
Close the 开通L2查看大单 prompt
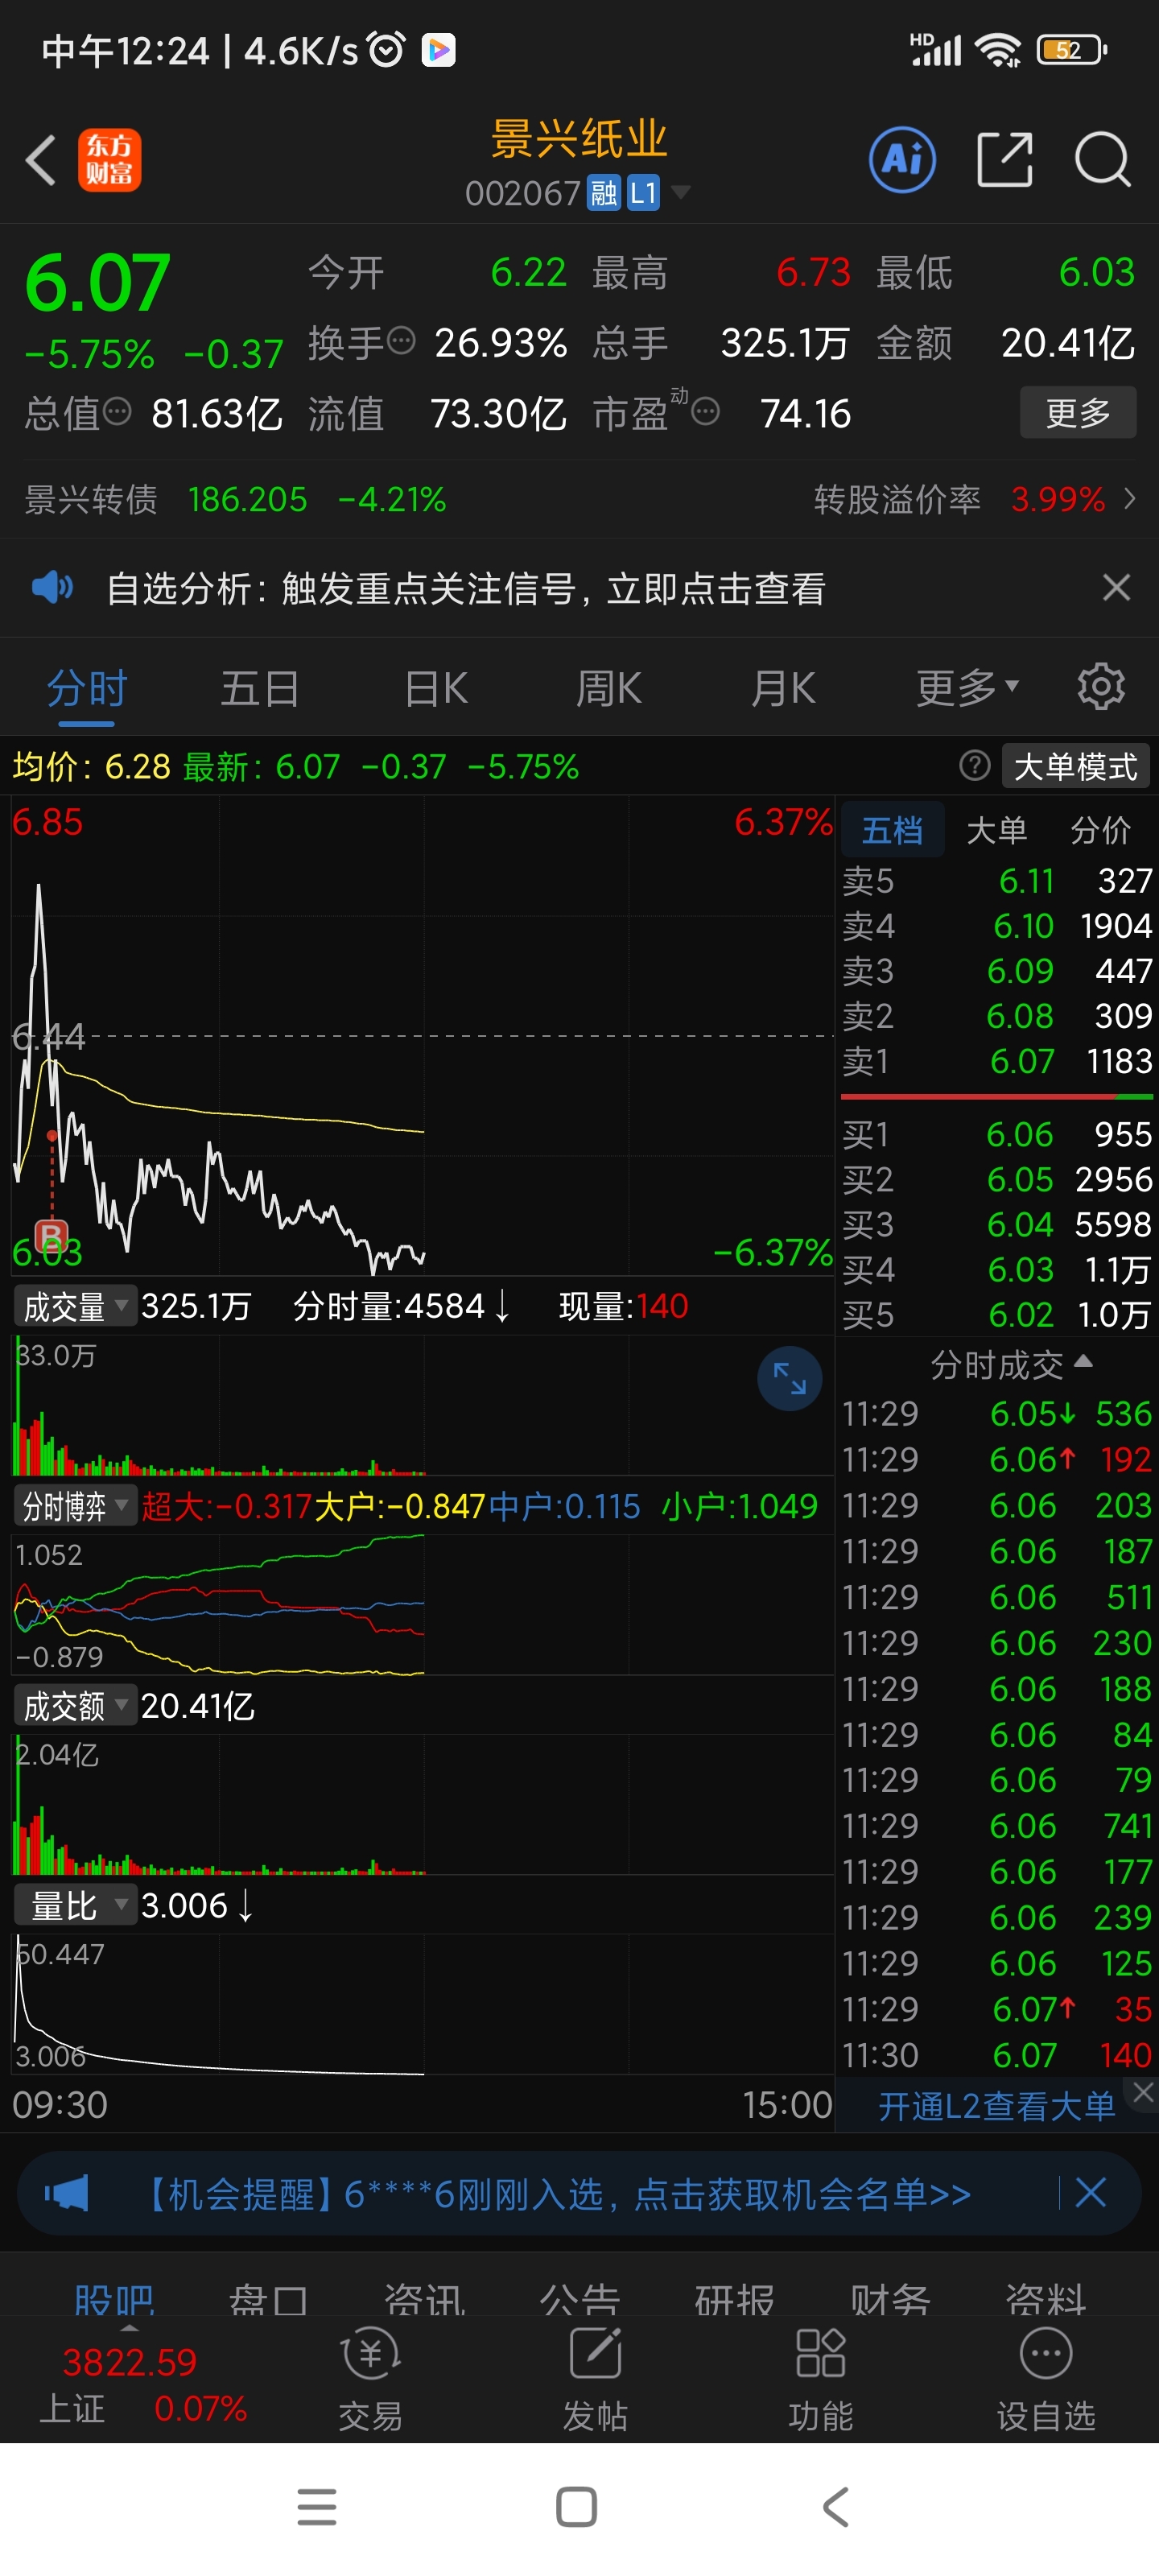1143,2091
